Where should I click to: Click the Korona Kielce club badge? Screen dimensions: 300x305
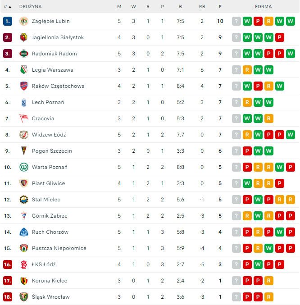24,281
